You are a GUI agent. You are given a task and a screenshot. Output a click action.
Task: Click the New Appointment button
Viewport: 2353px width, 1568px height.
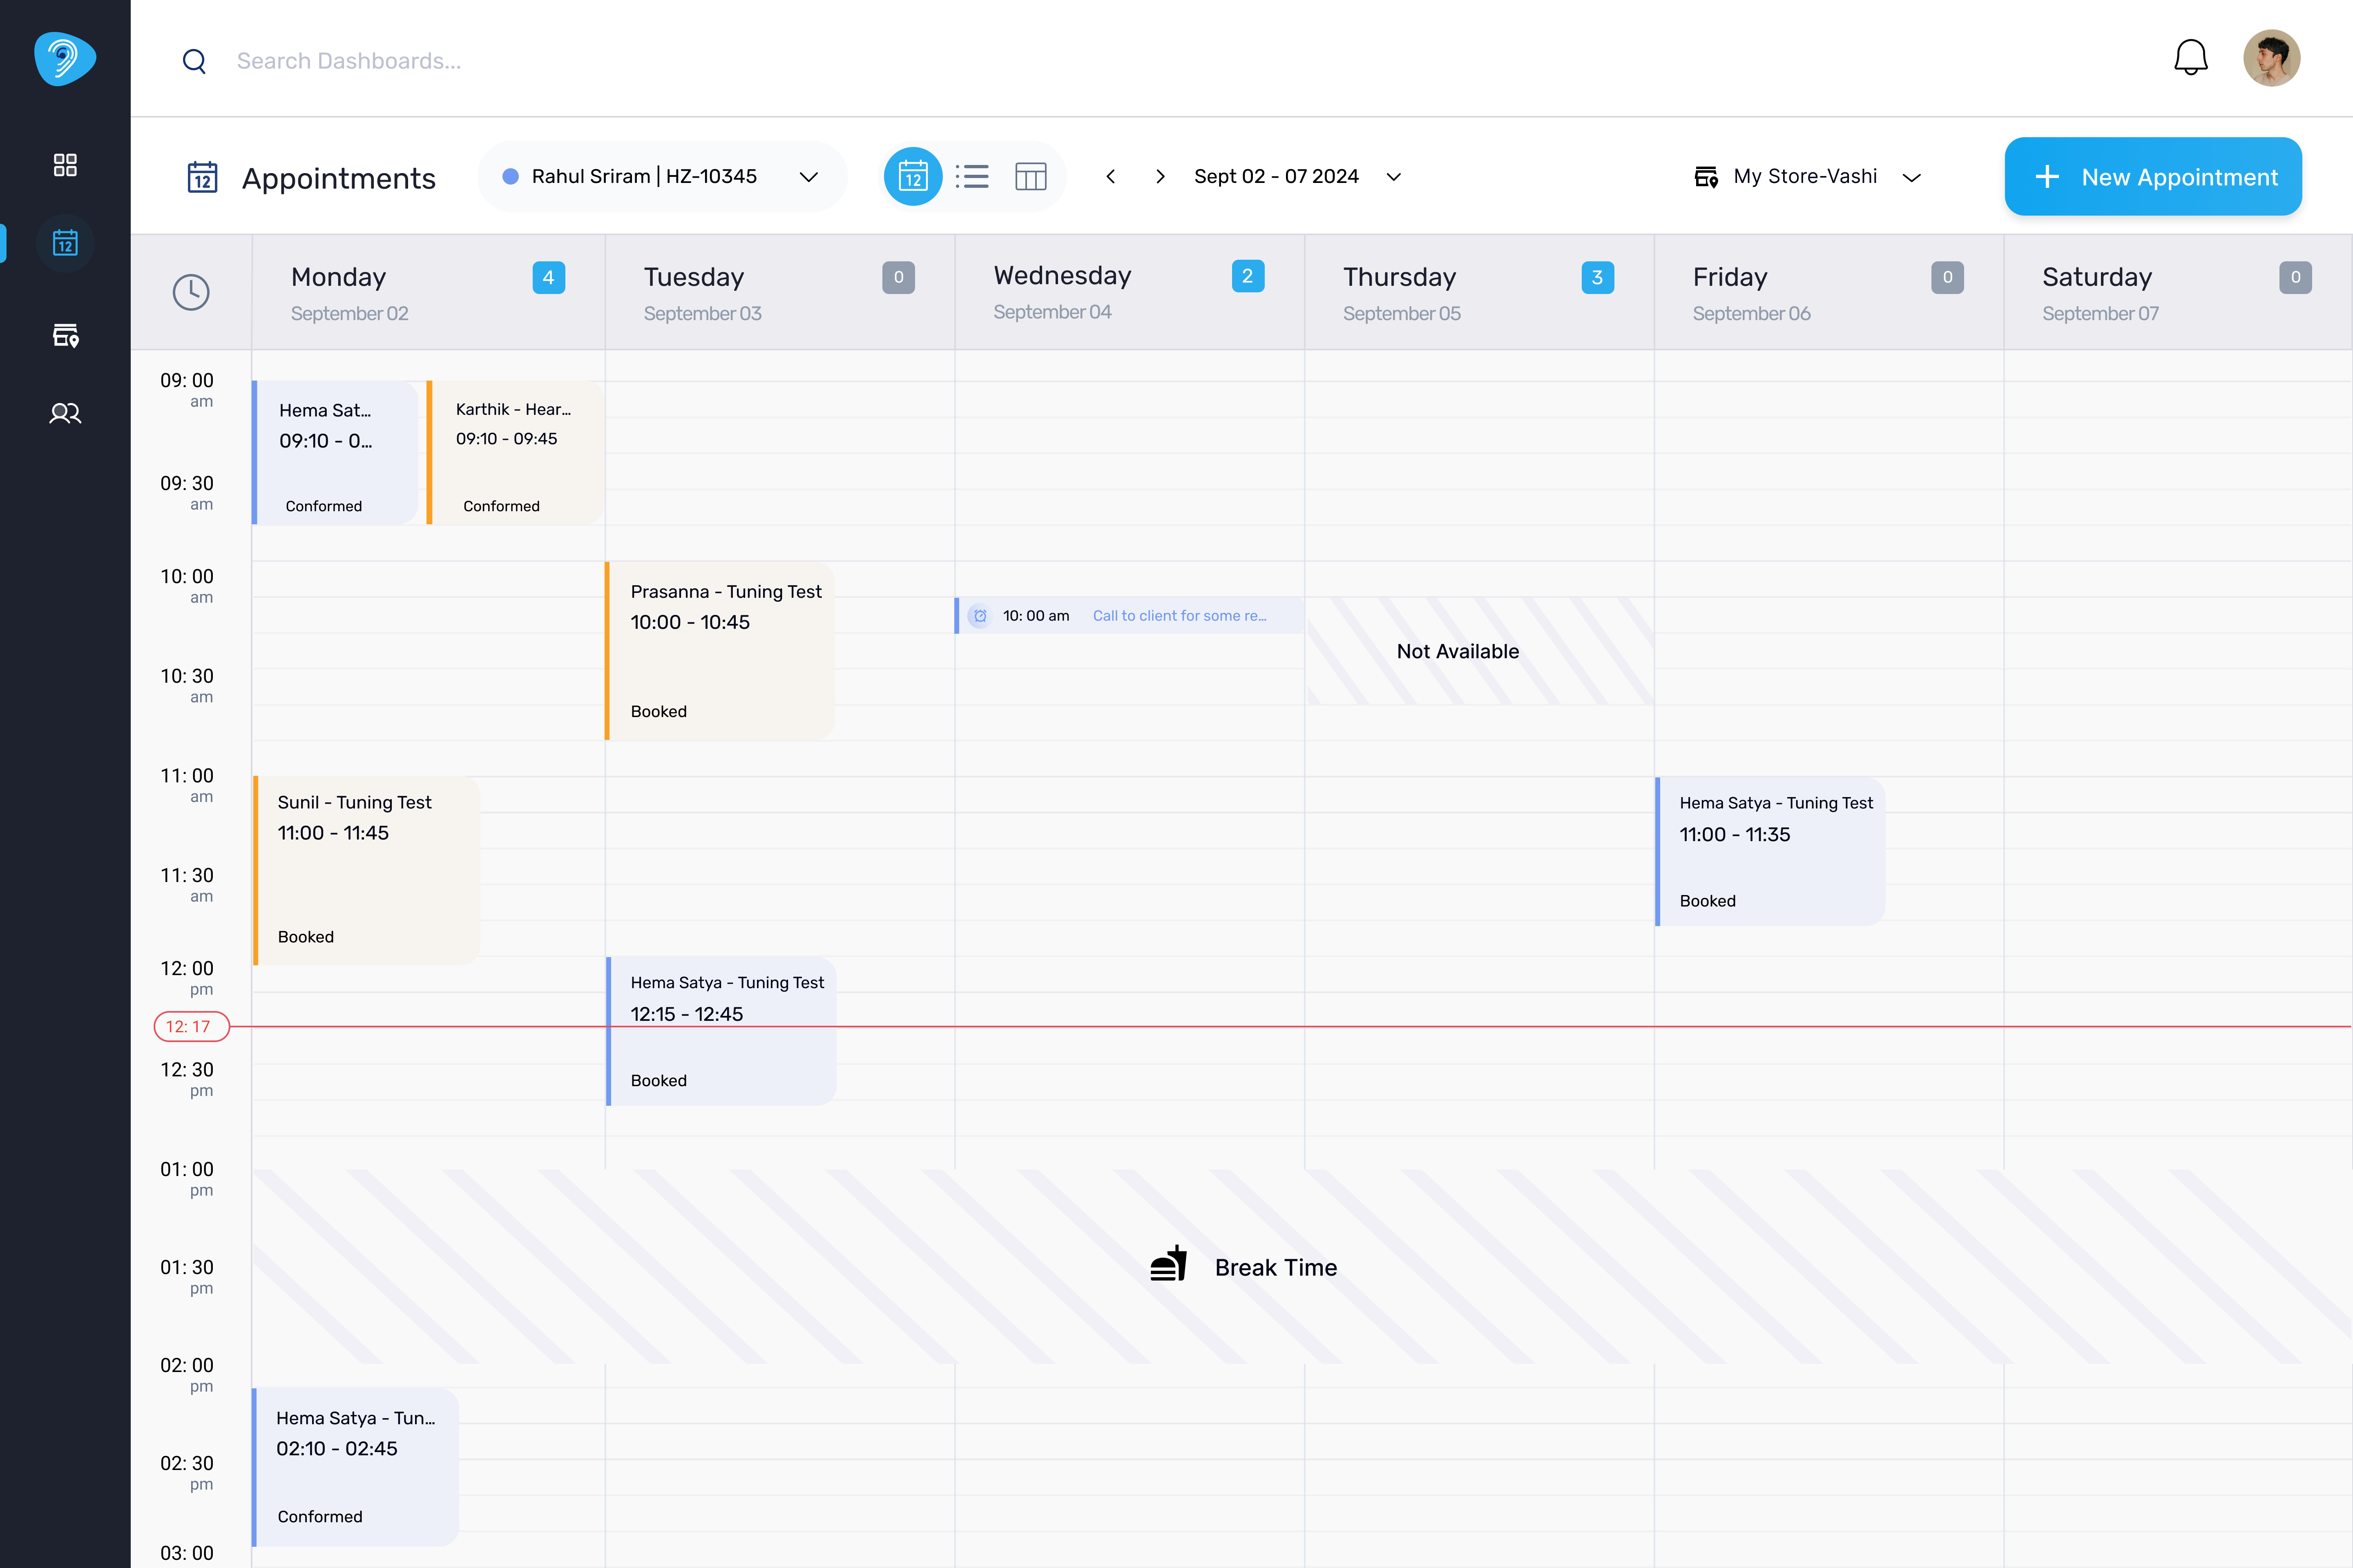2153,177
